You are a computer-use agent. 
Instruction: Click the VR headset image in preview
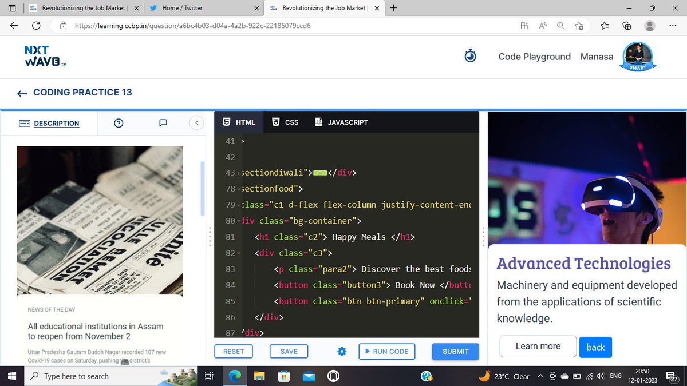click(587, 177)
